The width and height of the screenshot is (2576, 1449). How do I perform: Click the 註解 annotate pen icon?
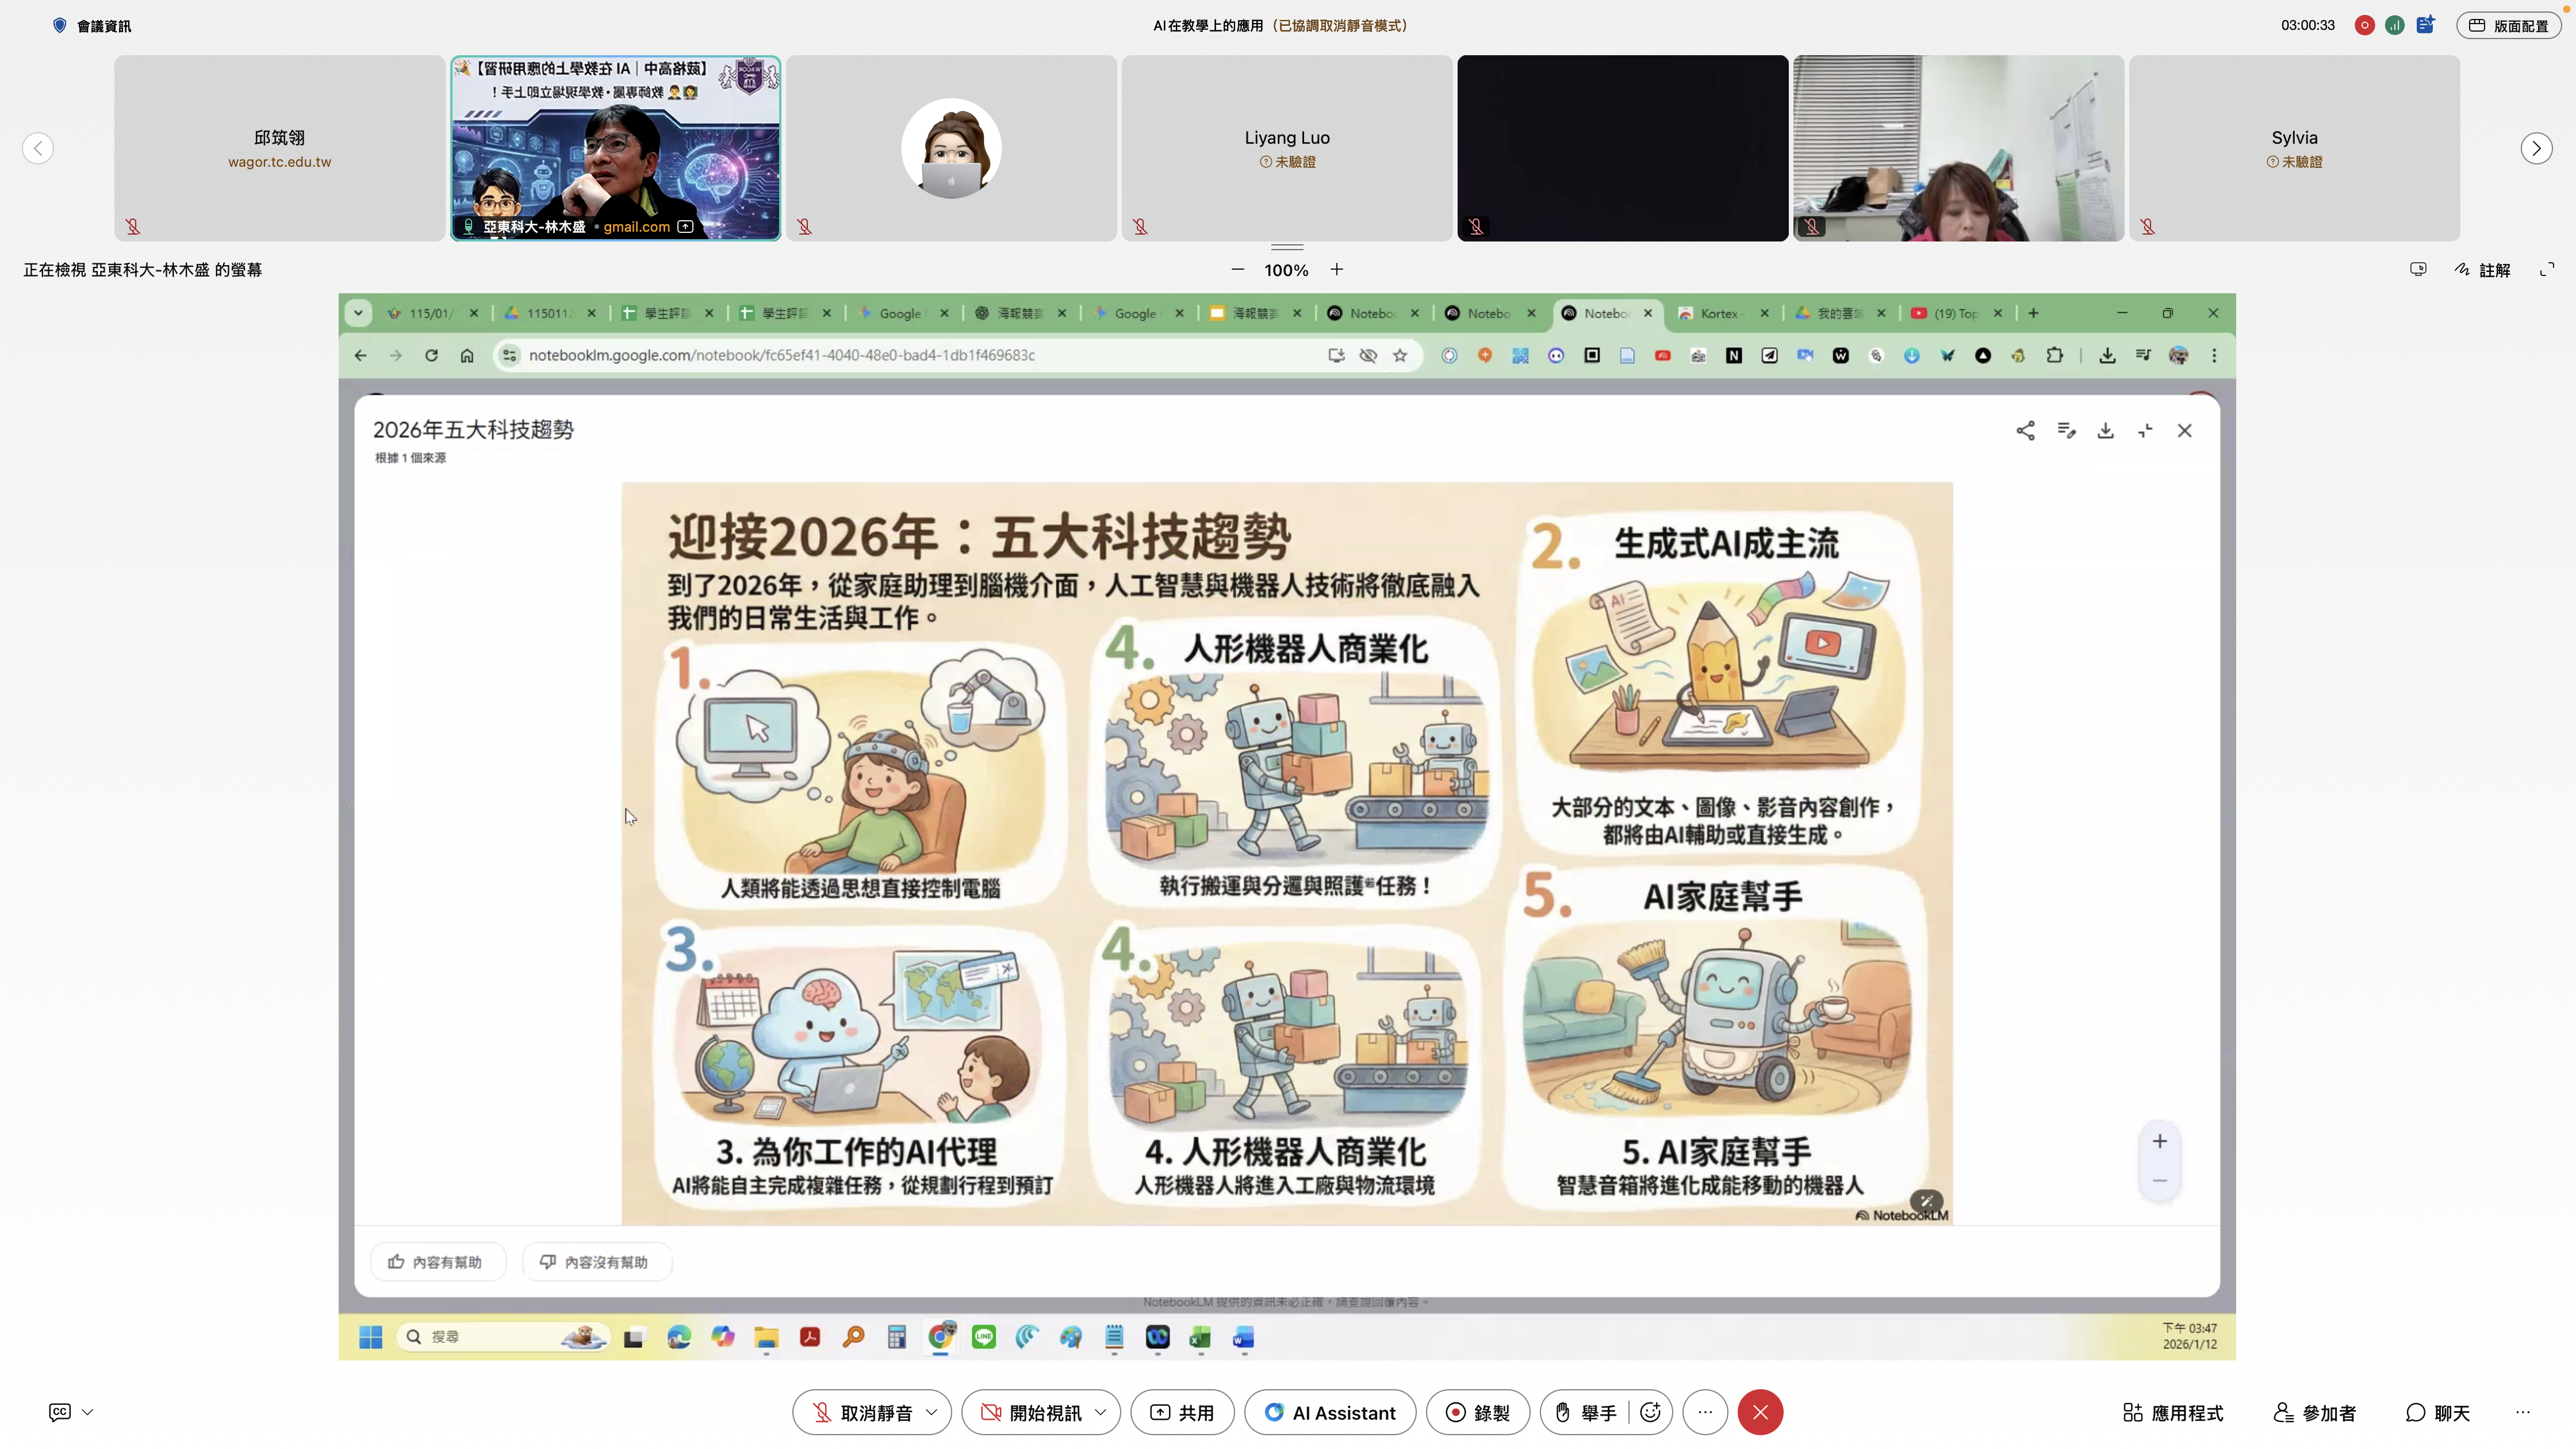pos(2462,269)
